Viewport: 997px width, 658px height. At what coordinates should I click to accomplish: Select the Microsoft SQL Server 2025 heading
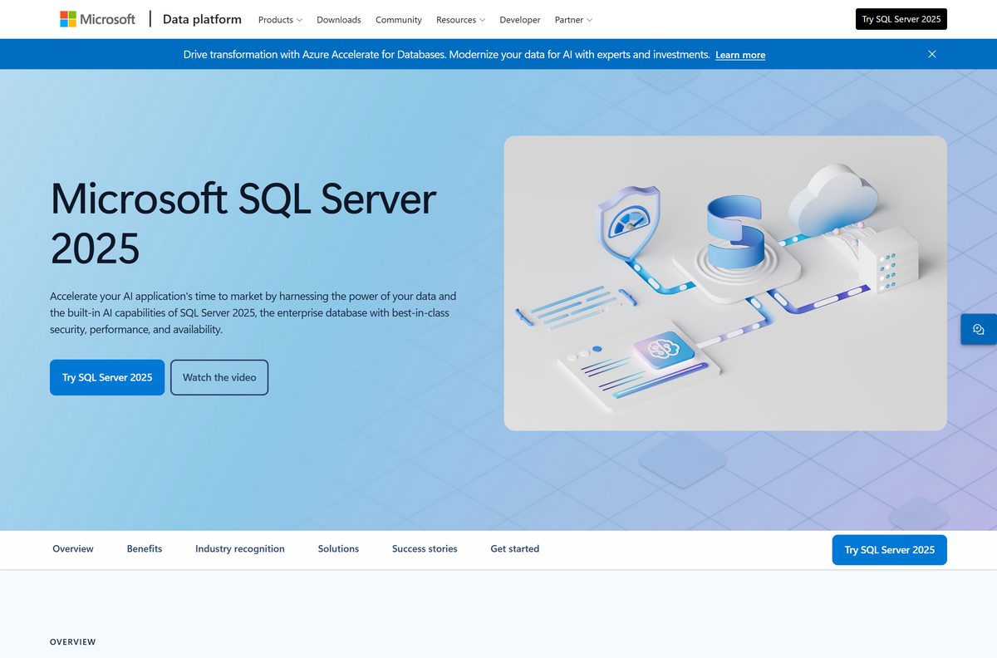243,223
